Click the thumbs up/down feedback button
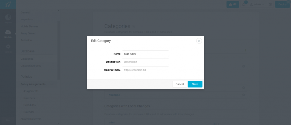The height and width of the screenshot is (125, 291). point(233,5)
